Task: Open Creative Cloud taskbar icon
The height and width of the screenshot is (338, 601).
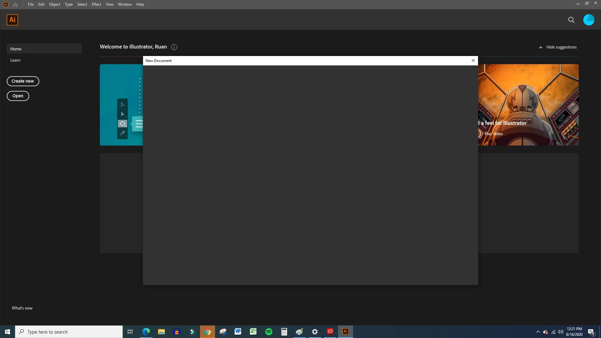Action: point(330,332)
